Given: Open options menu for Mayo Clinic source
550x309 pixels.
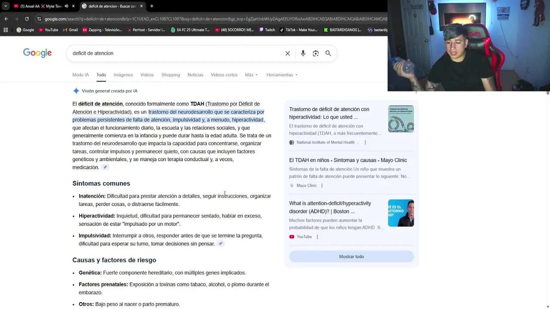Looking at the screenshot, I should coord(322,185).
